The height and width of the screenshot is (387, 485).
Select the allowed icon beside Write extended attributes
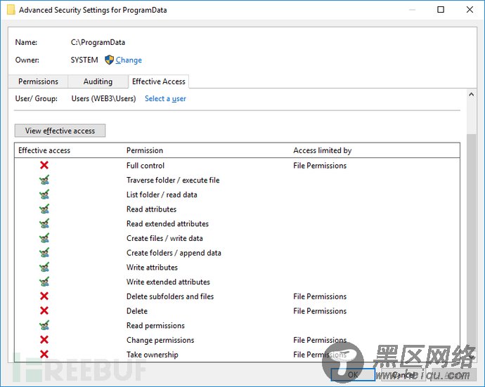click(x=44, y=281)
